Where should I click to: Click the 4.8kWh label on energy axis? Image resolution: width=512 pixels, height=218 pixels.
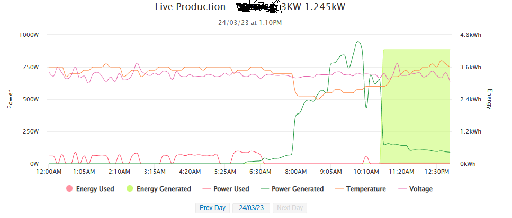(x=470, y=35)
